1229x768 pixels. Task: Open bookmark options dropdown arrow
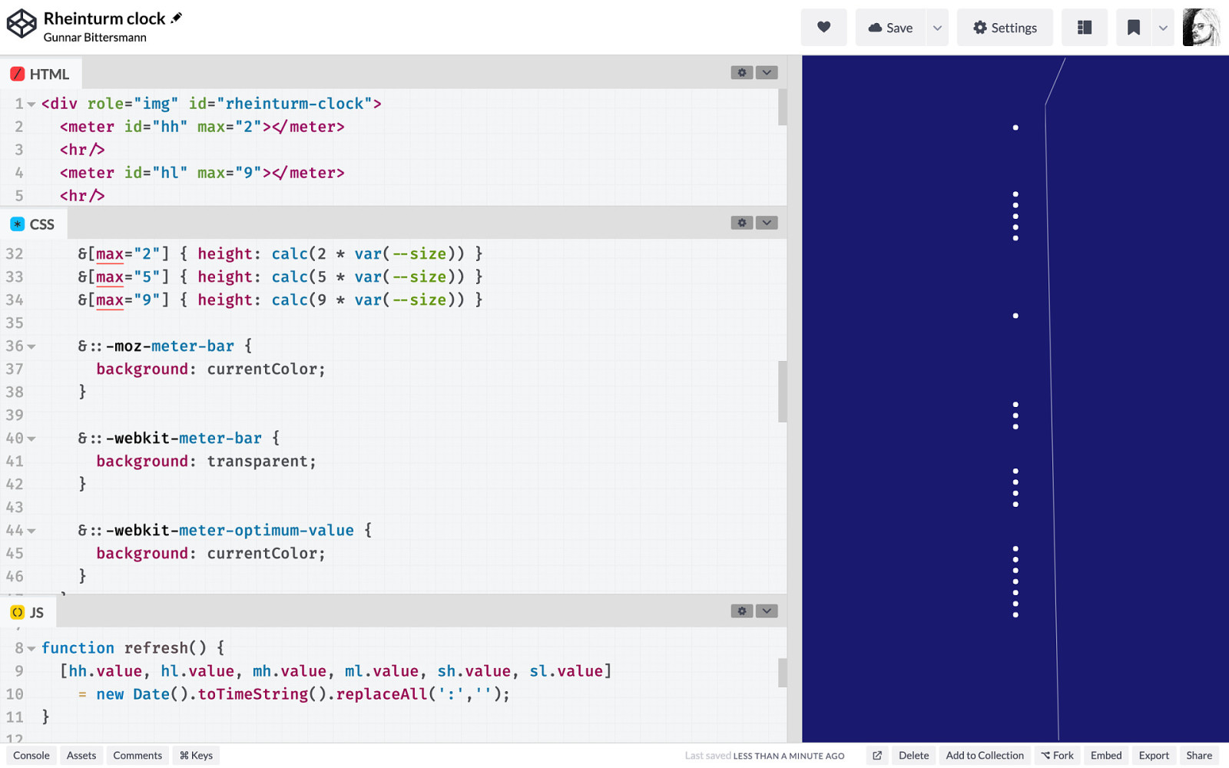(1163, 28)
